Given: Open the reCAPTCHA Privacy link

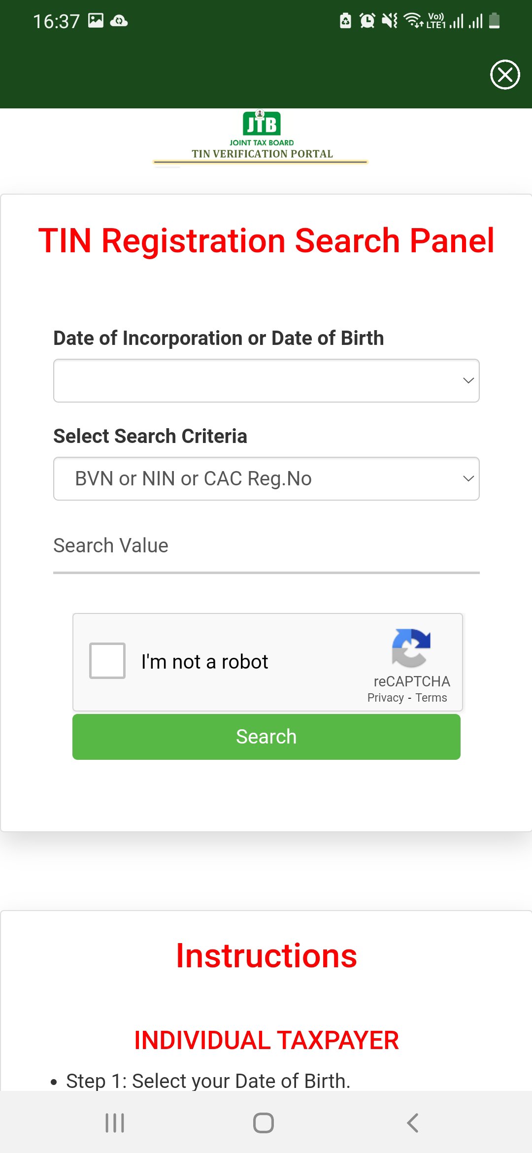Looking at the screenshot, I should tap(385, 698).
